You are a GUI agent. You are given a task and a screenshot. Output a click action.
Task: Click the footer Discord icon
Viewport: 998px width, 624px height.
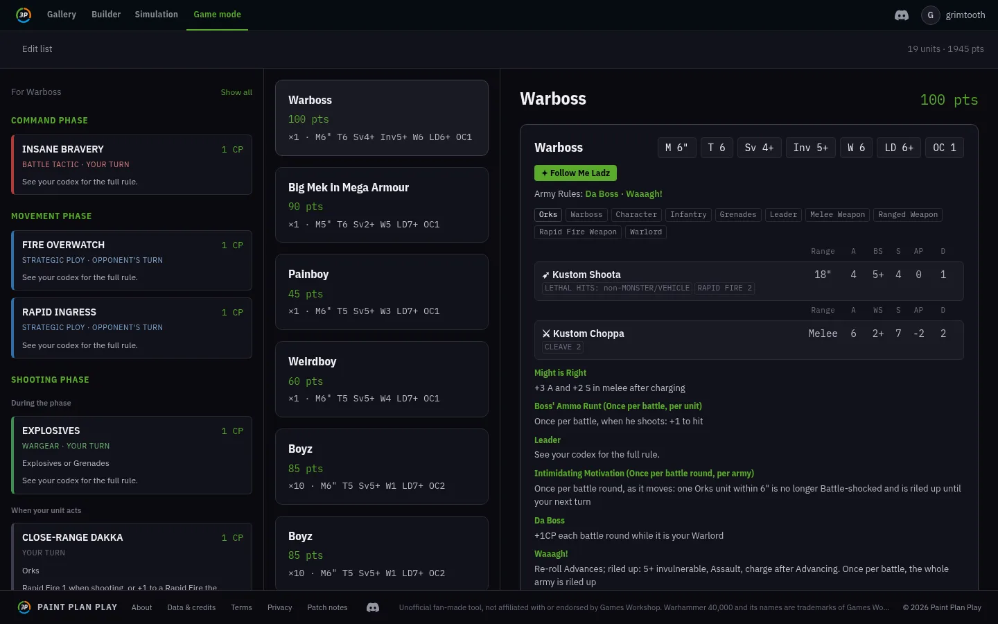(x=373, y=607)
